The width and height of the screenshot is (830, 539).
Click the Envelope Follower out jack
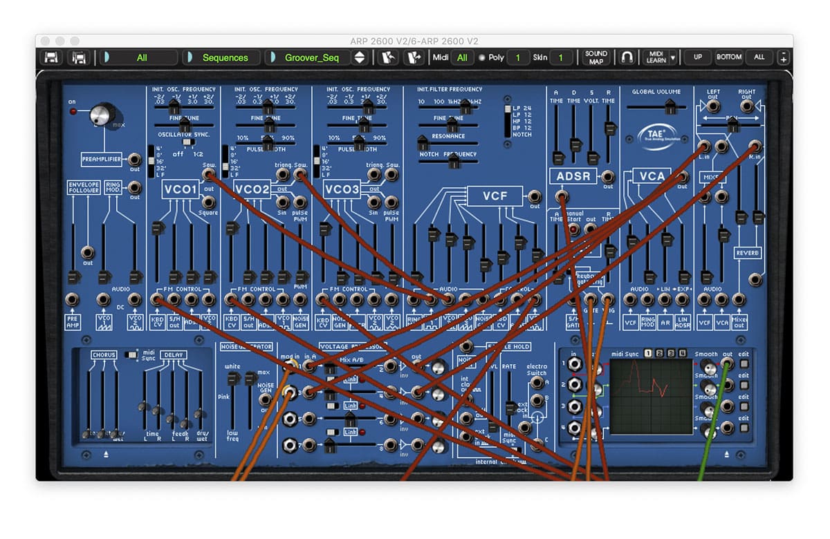87,252
